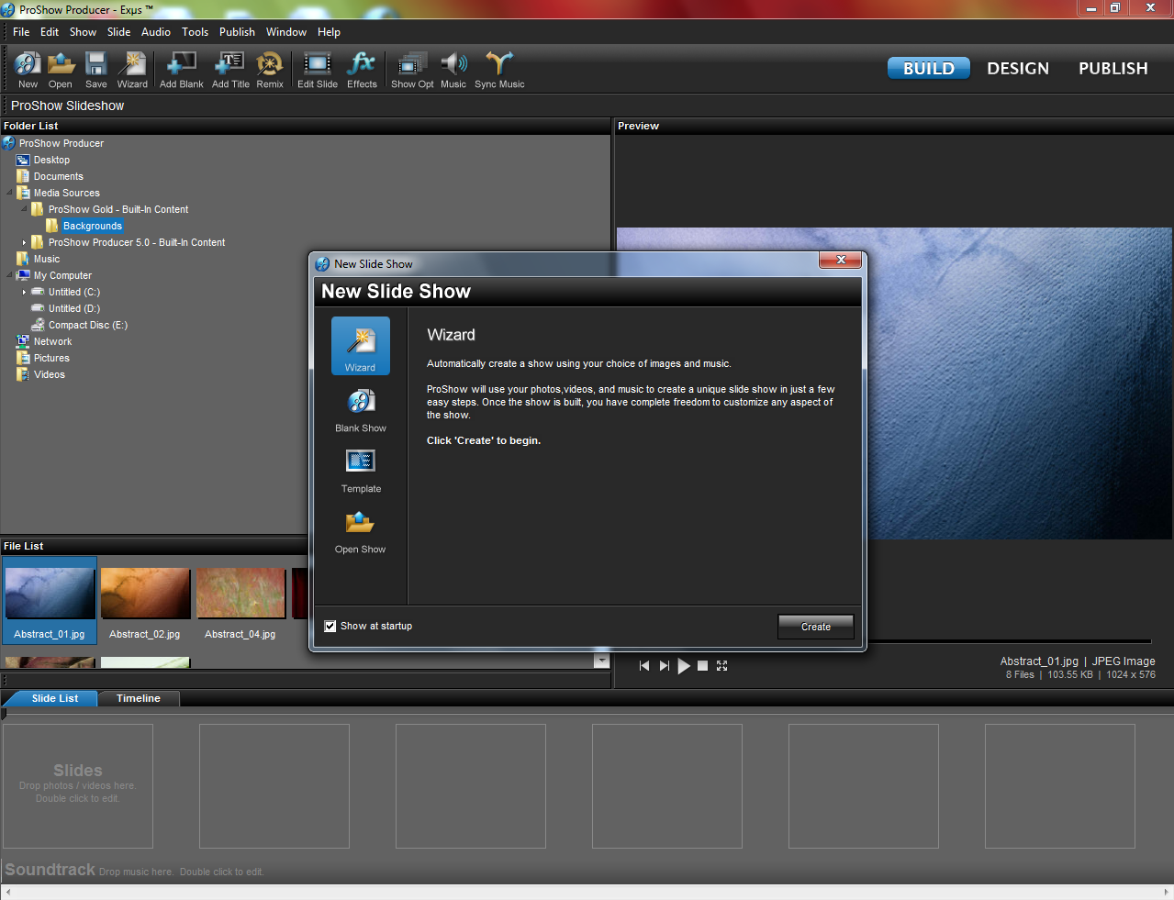This screenshot has height=900, width=1174.
Task: Play the preview
Action: pos(684,666)
